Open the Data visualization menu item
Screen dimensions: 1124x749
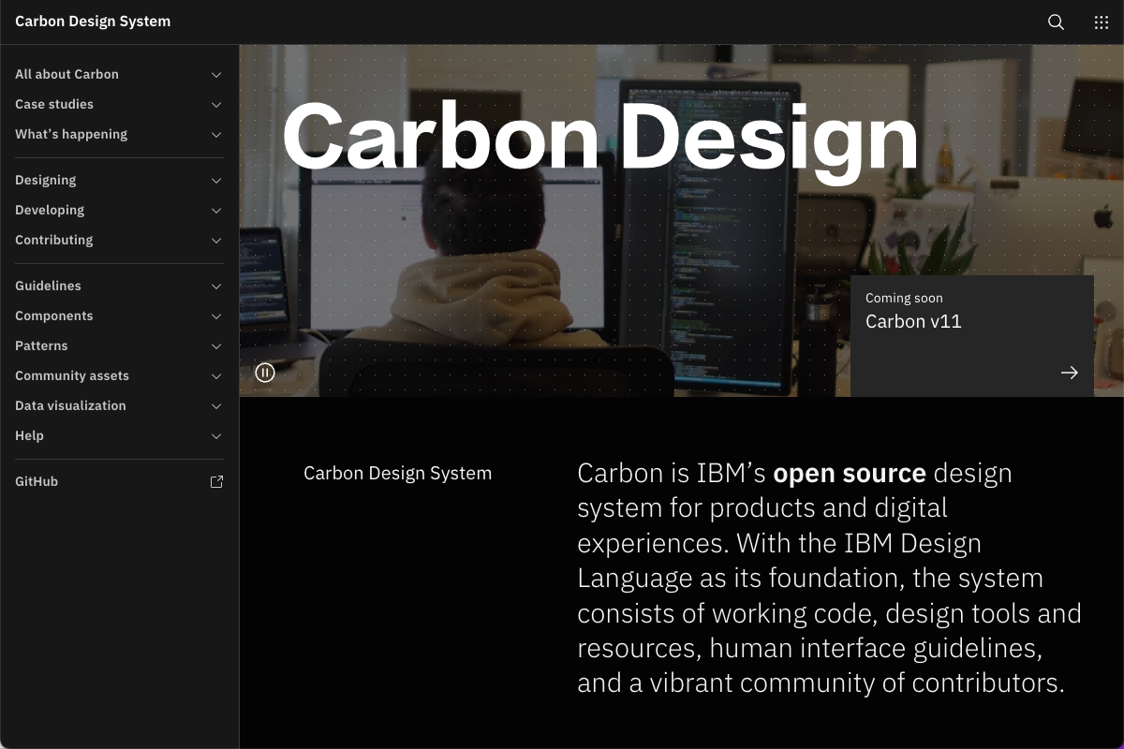pyautogui.click(x=119, y=406)
